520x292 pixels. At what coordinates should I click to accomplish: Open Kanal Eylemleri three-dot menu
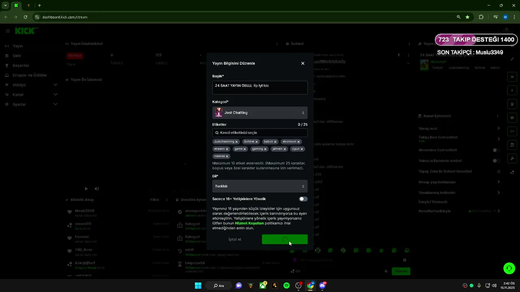(x=498, y=116)
